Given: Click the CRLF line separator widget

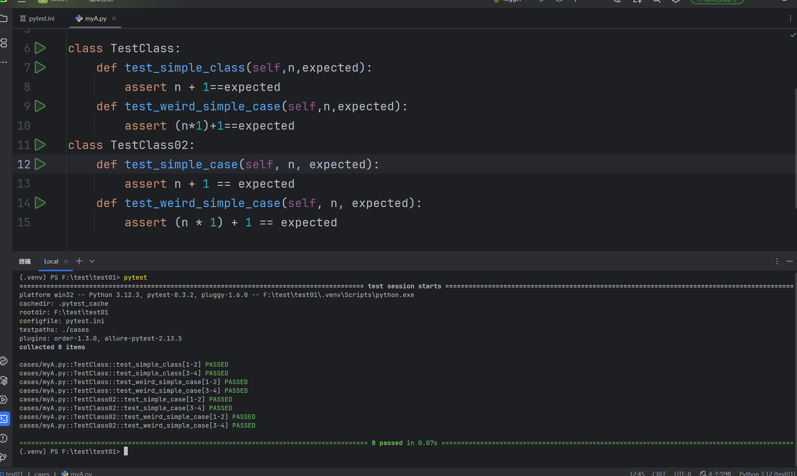Looking at the screenshot, I should click(659, 473).
